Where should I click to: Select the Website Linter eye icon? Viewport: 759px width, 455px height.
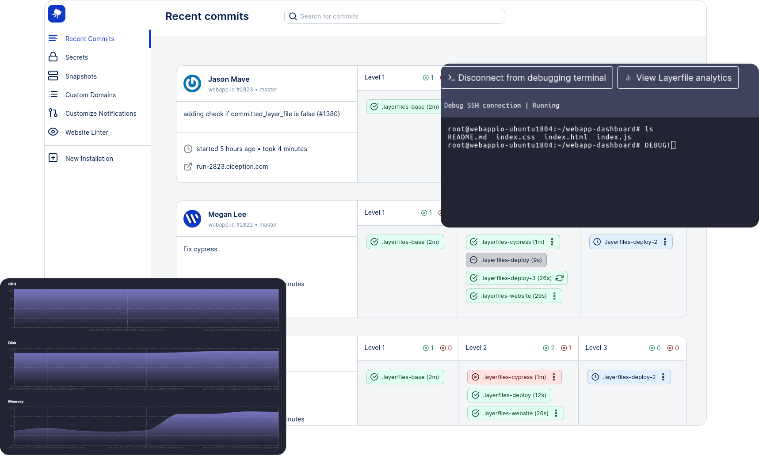point(53,132)
